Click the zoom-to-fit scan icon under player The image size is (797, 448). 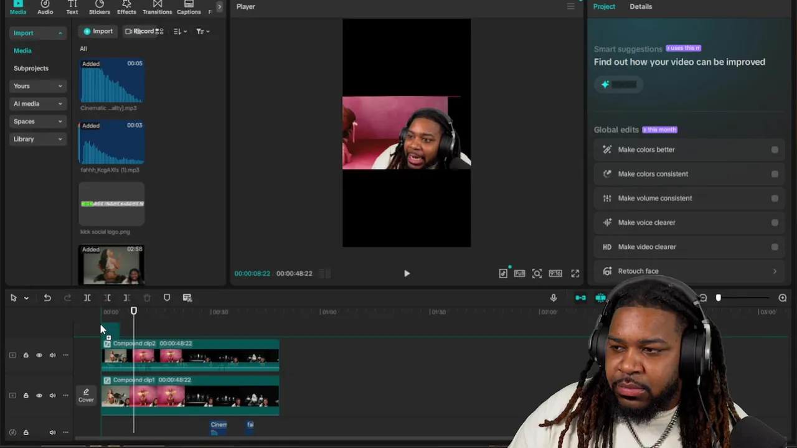(x=537, y=273)
